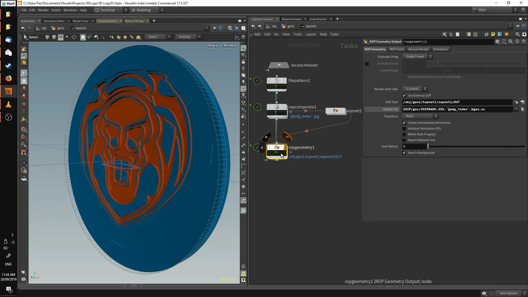Switch to the ROP Fetch tab

(x=397, y=49)
